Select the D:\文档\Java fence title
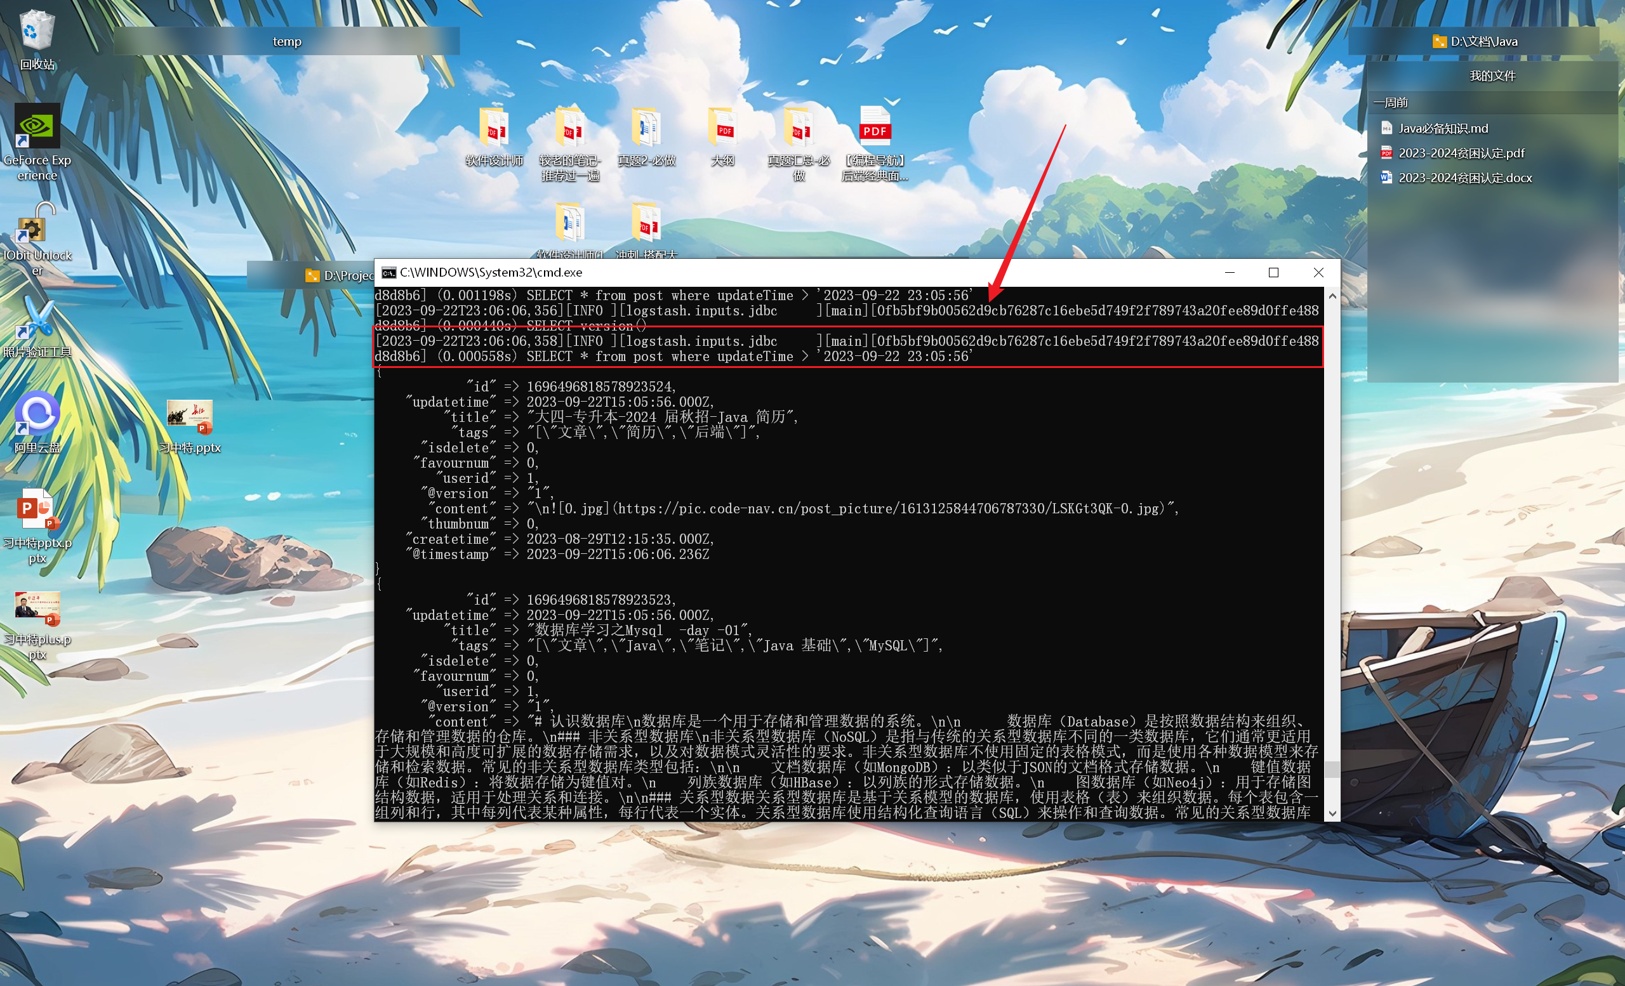1625x986 pixels. (1483, 41)
